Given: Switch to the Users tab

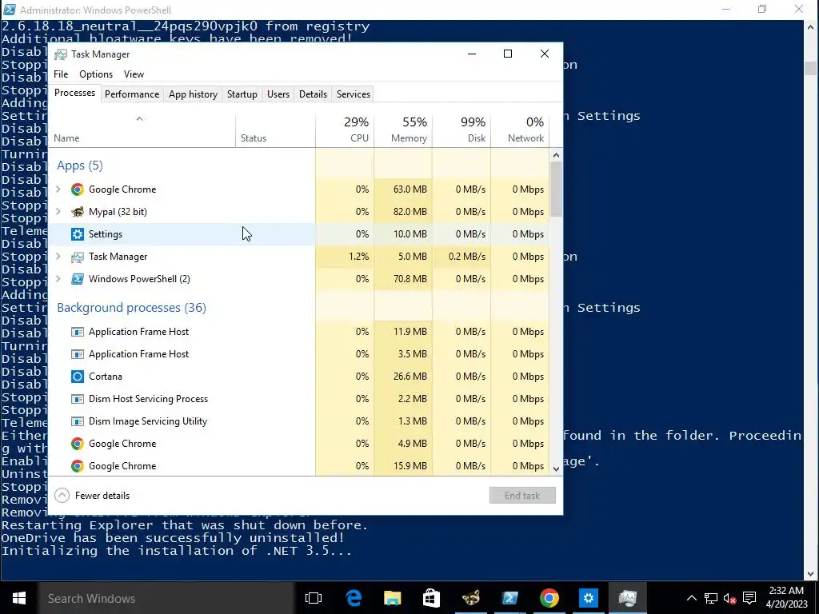Looking at the screenshot, I should (278, 94).
